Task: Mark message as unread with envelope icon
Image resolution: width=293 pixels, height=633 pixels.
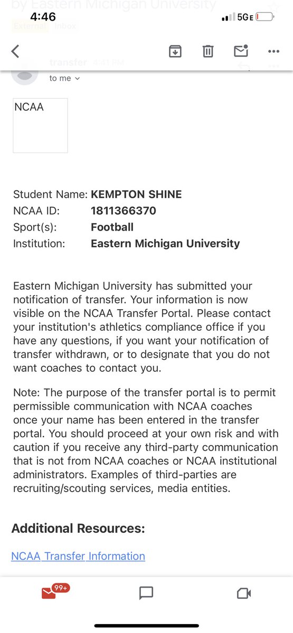Action: 241,51
